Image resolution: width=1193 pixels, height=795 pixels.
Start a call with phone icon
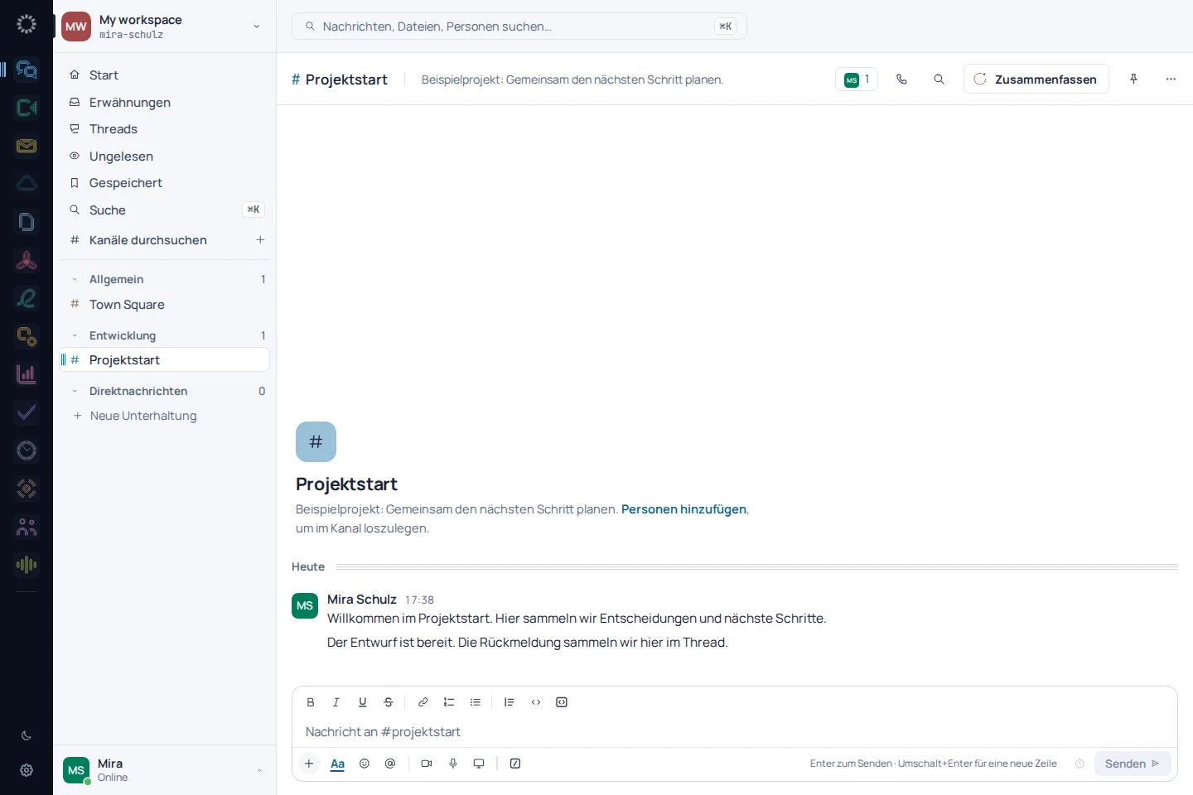click(x=901, y=79)
